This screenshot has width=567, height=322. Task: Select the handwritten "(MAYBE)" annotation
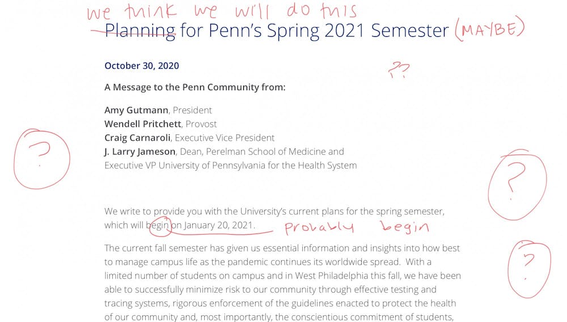point(489,29)
